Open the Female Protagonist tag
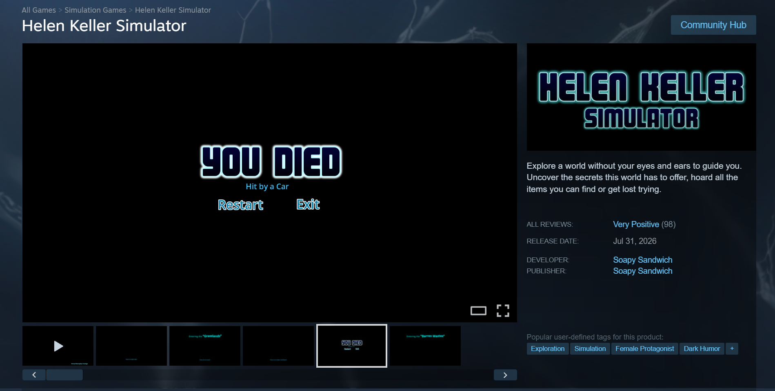 click(645, 349)
